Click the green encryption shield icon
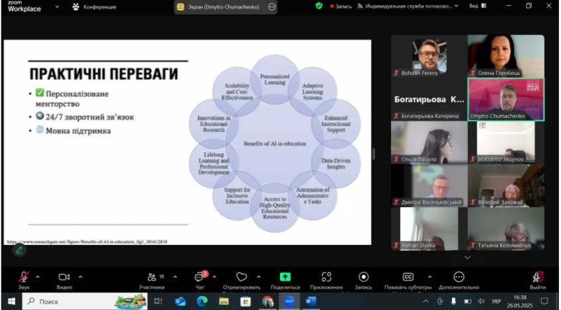This screenshot has width=561, height=310. 319,6
